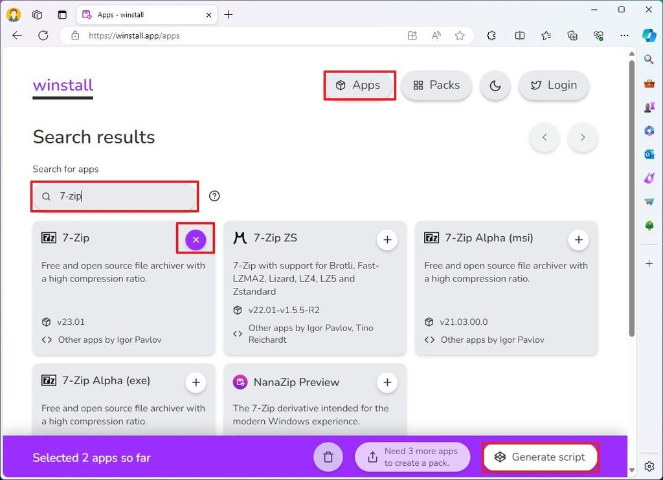Go to next results page with right chevron
This screenshot has width=663, height=480.
[x=582, y=137]
